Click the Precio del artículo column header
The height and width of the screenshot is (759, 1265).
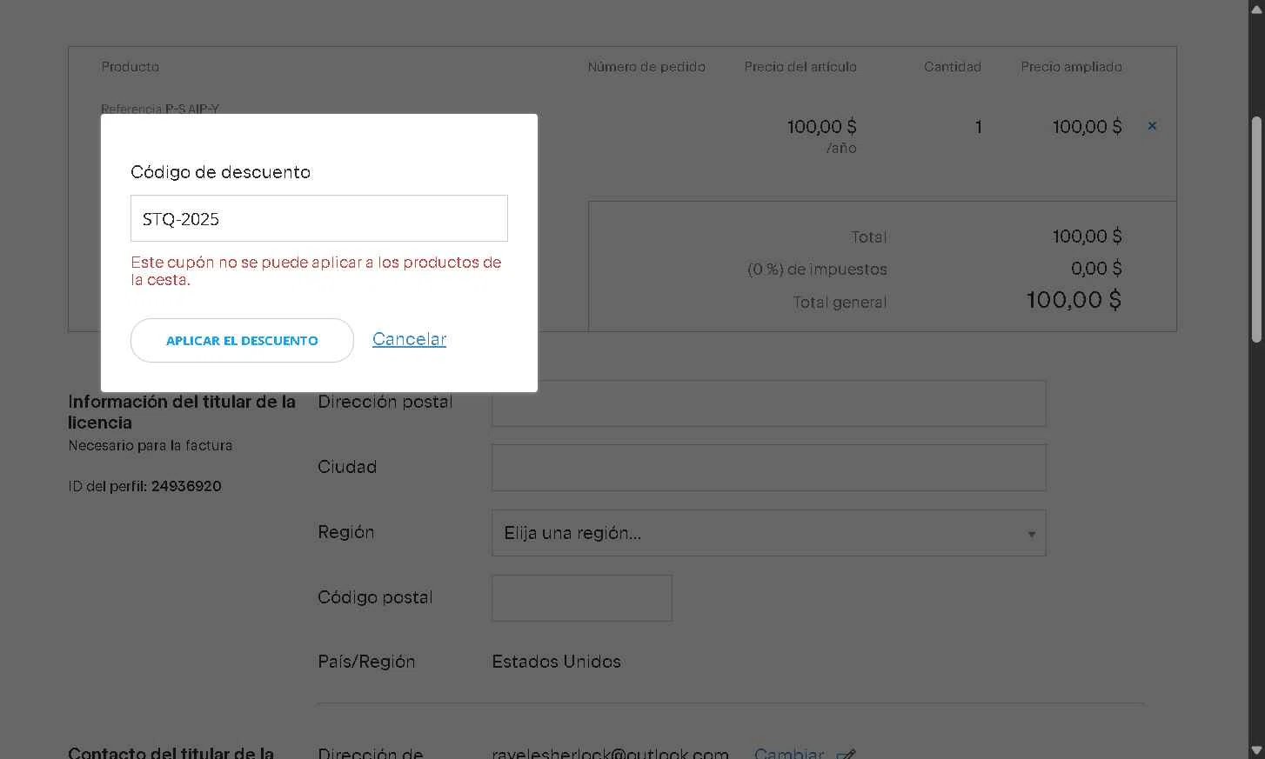pos(800,67)
